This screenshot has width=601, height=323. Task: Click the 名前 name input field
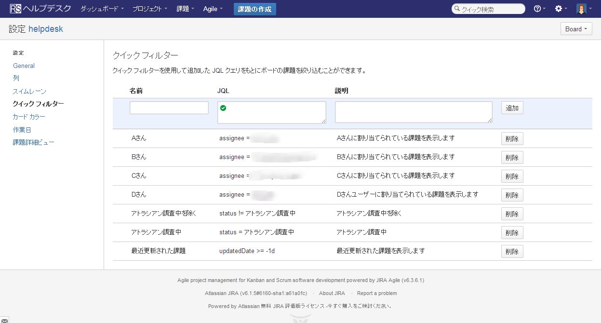tap(169, 108)
